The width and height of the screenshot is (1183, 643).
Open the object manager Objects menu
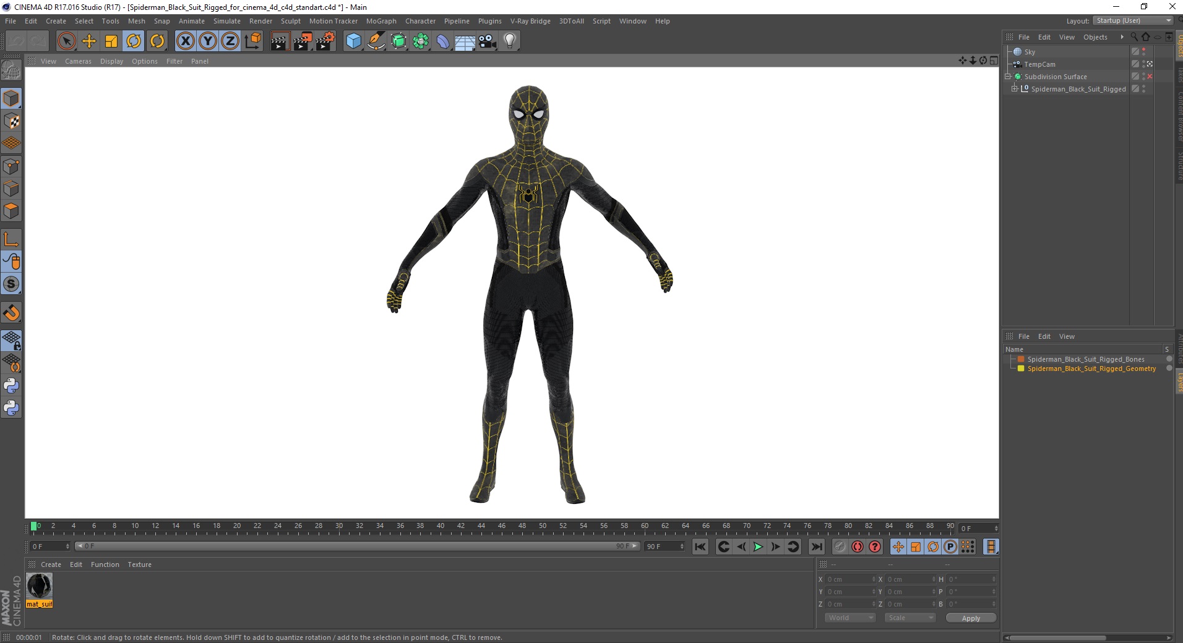point(1095,37)
